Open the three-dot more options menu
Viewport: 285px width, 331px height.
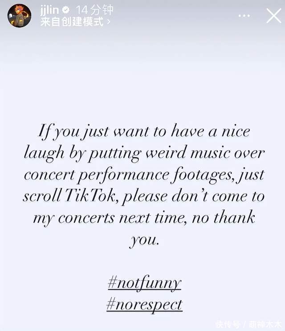click(x=244, y=16)
